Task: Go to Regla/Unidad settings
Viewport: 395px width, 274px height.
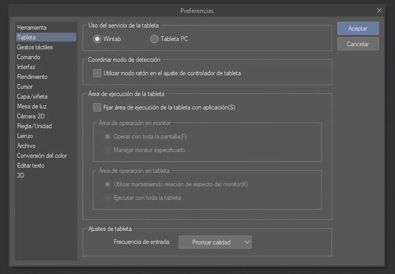Action: tap(34, 126)
